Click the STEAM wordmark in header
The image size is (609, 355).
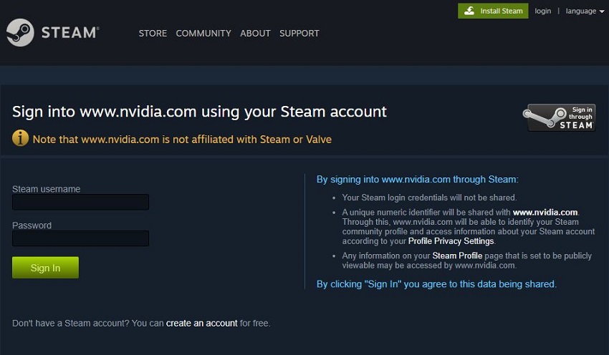(69, 33)
